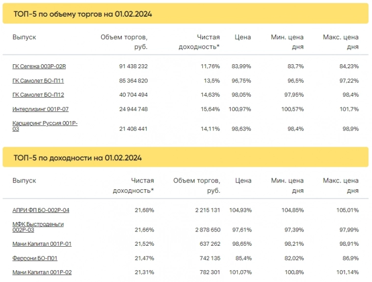
Task: Click the 'ТОП-5 по объему торгов' heading banner
Action: [x=186, y=14]
